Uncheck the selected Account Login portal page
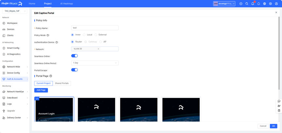 [37, 99]
